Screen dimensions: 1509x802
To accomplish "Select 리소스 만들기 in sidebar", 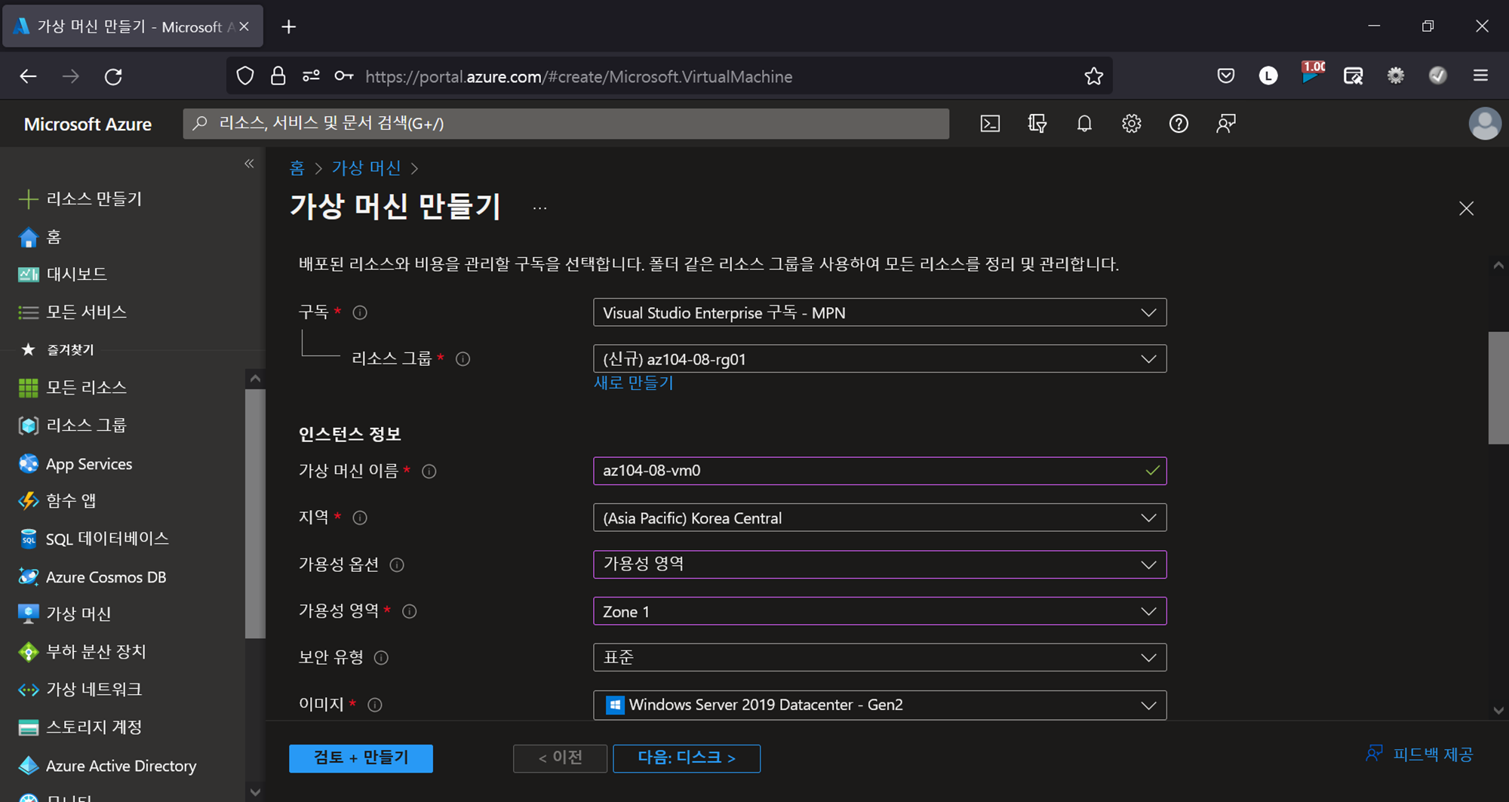I will tap(80, 199).
